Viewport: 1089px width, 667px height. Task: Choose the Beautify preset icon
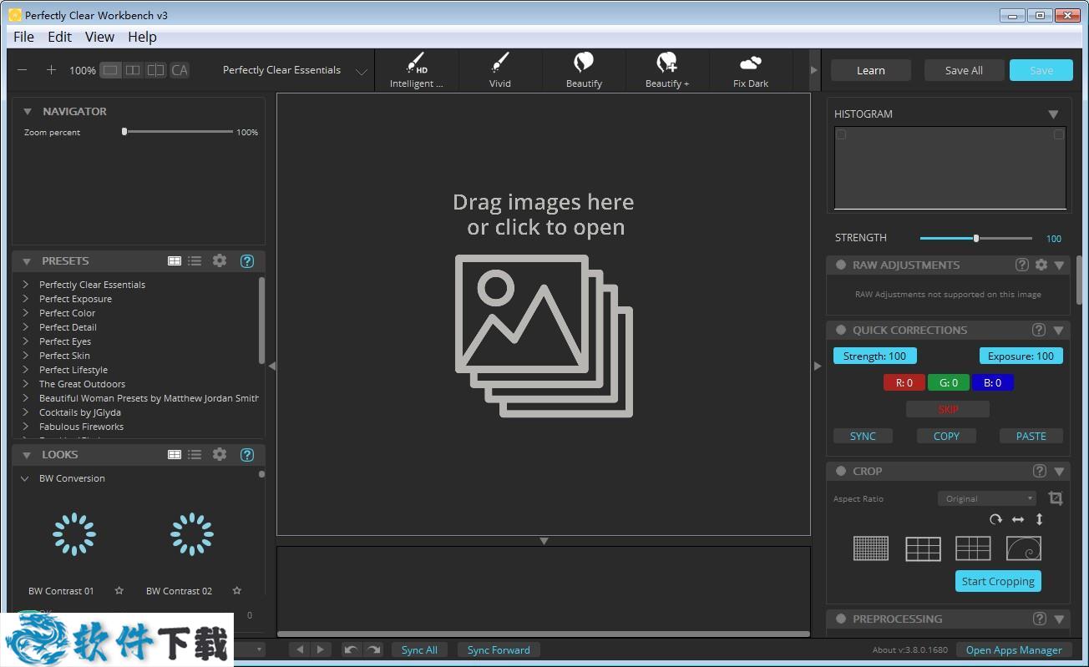pyautogui.click(x=584, y=63)
